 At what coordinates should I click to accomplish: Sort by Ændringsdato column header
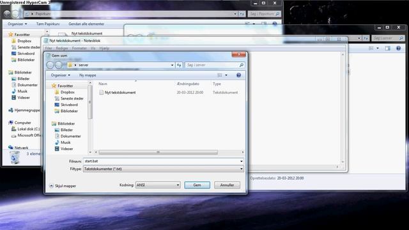point(188,84)
